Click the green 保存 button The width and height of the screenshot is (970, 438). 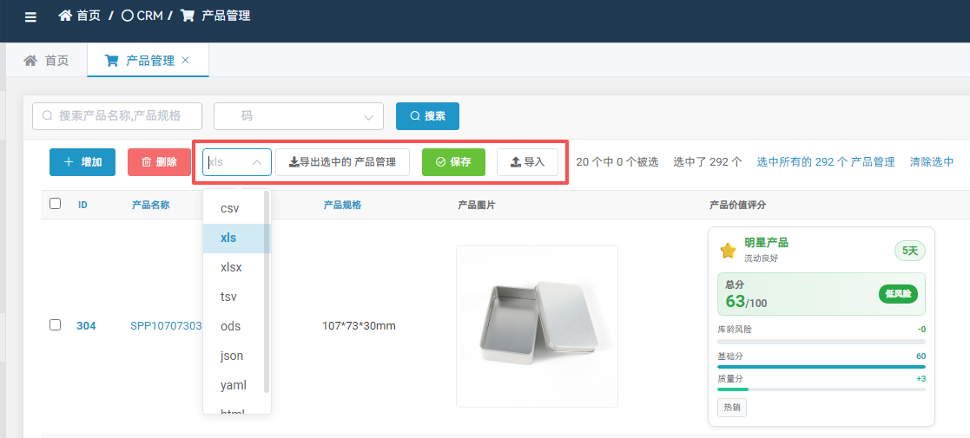point(452,162)
